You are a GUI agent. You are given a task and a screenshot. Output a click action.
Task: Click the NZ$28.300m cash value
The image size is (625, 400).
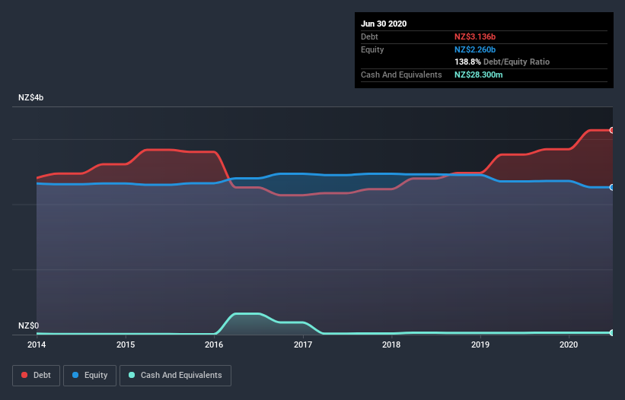point(479,75)
